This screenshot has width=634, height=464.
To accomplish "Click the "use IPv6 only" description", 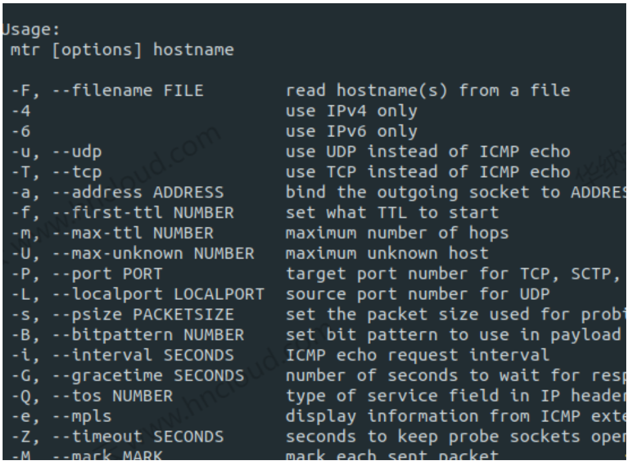I will [351, 132].
